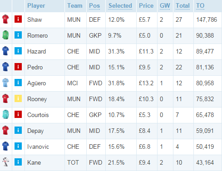Click Courtois's red info icon

click(18, 114)
